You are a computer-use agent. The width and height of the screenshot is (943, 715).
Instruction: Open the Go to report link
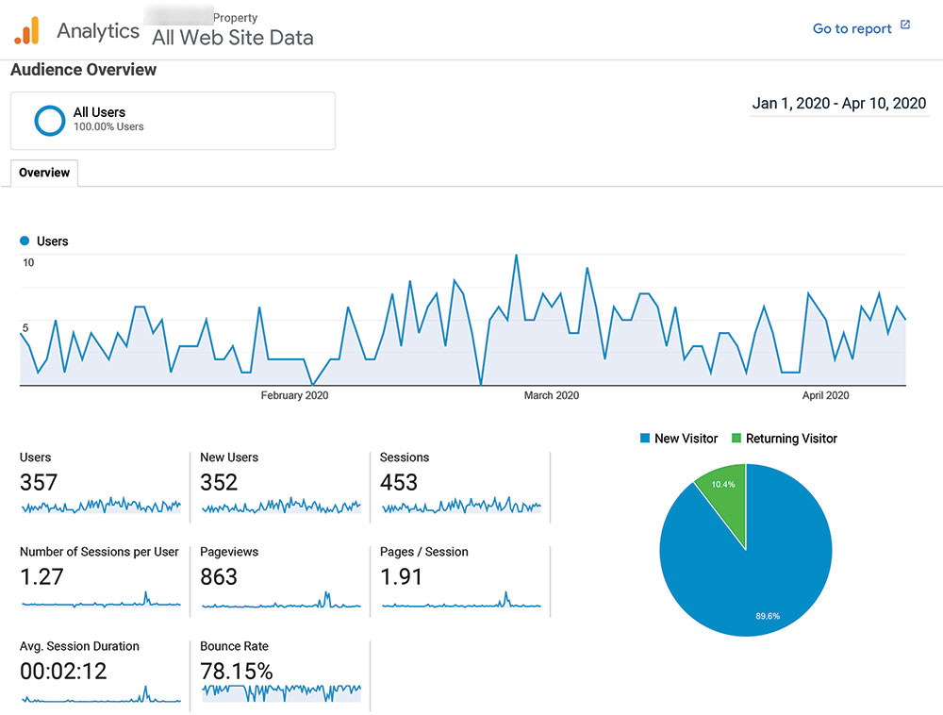[852, 28]
